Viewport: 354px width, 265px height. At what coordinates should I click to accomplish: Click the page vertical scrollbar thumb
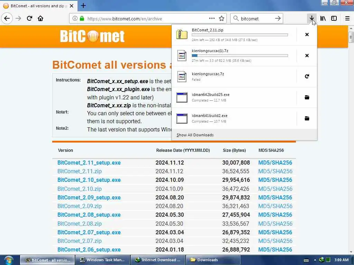pyautogui.click(x=351, y=37)
